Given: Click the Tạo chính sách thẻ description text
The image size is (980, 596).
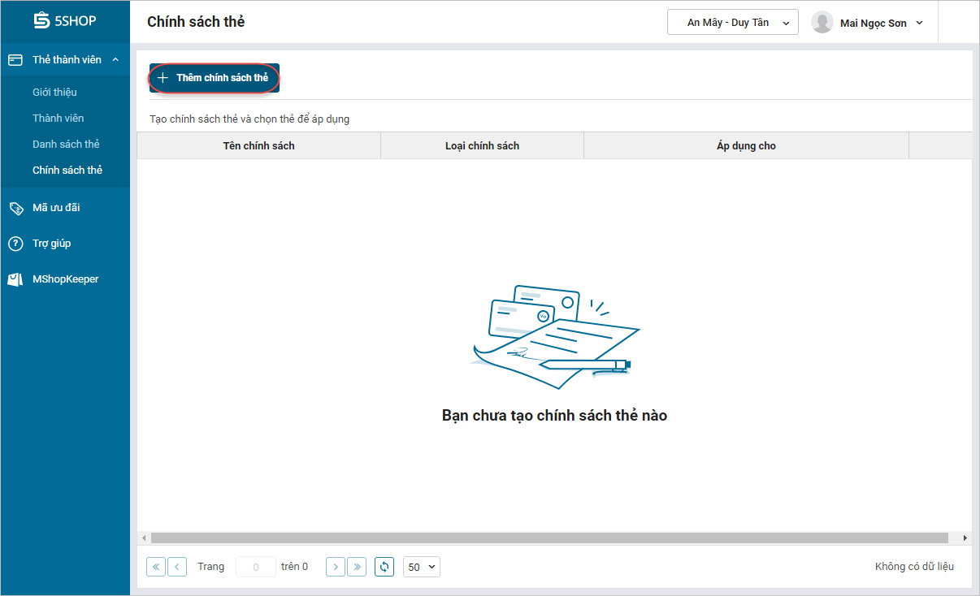Looking at the screenshot, I should pos(249,119).
